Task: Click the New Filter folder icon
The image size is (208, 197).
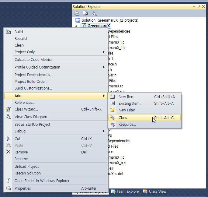Action: point(112,110)
